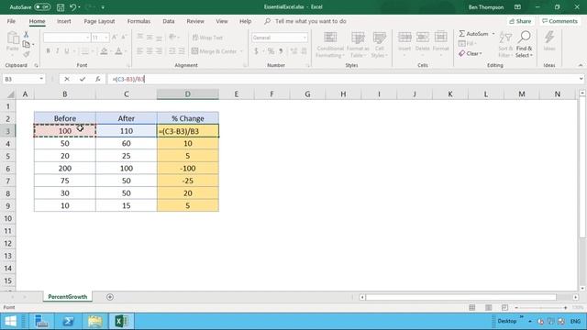Toggle AutoSave switch
Viewport: 587px width, 330px height.
[x=42, y=7]
